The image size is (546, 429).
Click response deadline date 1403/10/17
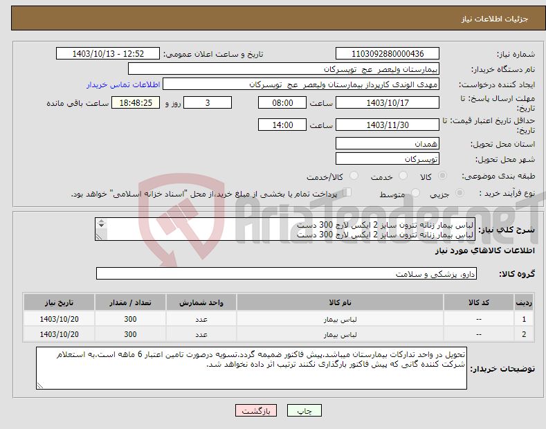[x=388, y=102]
